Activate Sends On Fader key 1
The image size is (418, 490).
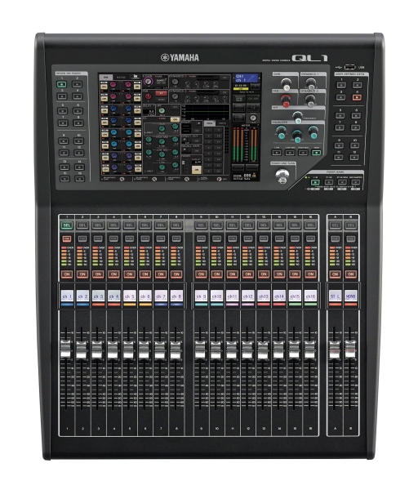[x=62, y=84]
